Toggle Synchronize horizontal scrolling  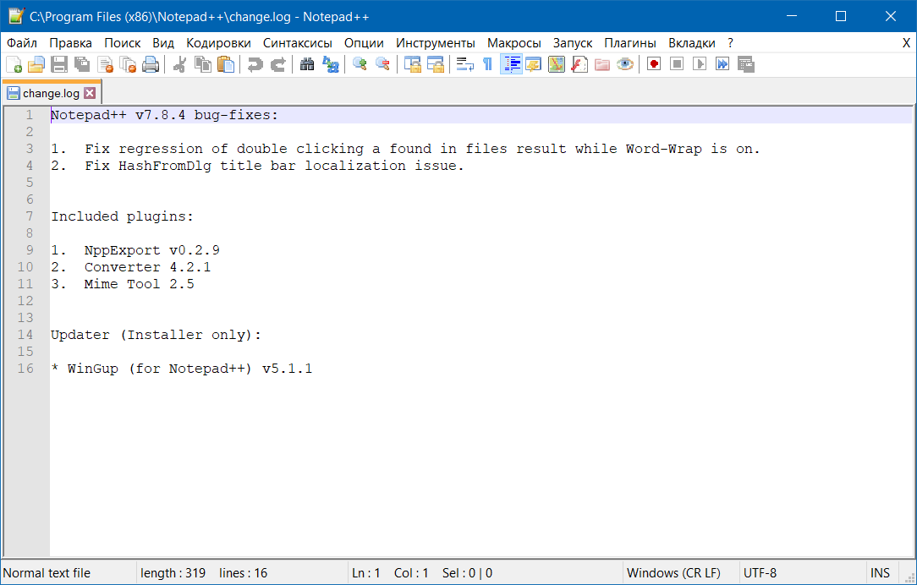coord(435,64)
